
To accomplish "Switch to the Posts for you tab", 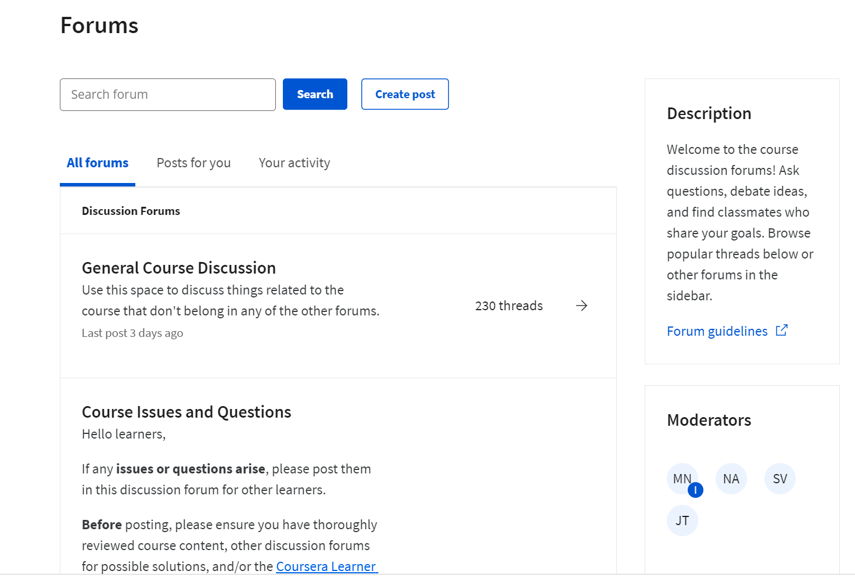I will (193, 163).
